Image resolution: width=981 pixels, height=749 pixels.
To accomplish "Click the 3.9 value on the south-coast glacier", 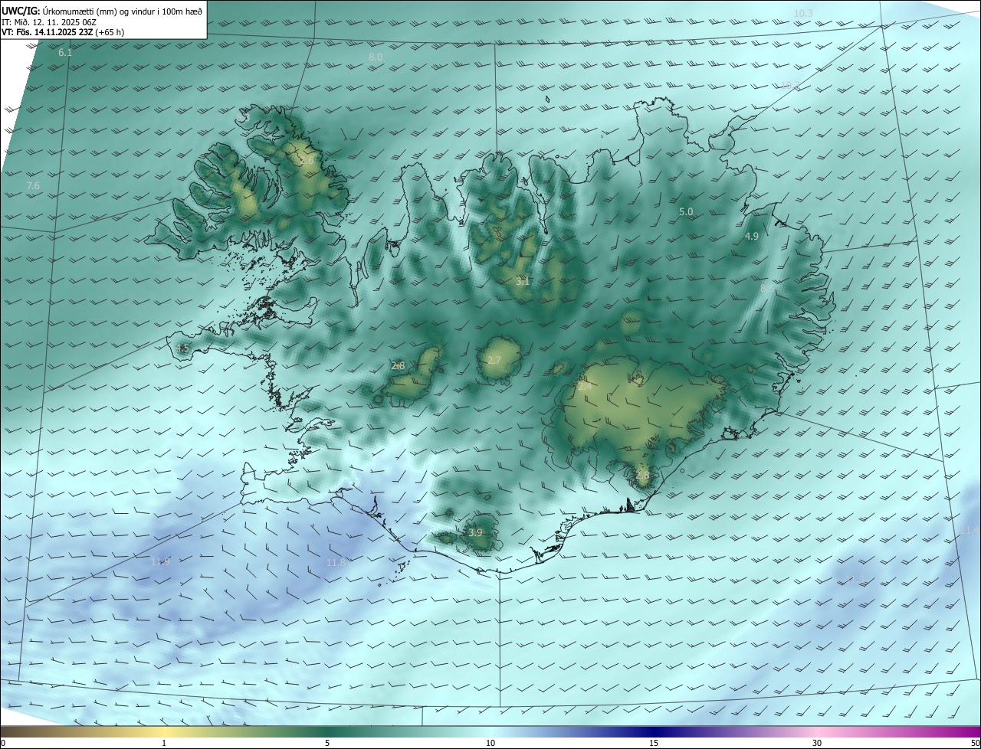I will [475, 532].
